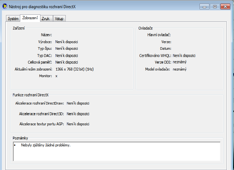Switch to the Systém tab
Viewport: 234px width, 170px height.
(13, 19)
